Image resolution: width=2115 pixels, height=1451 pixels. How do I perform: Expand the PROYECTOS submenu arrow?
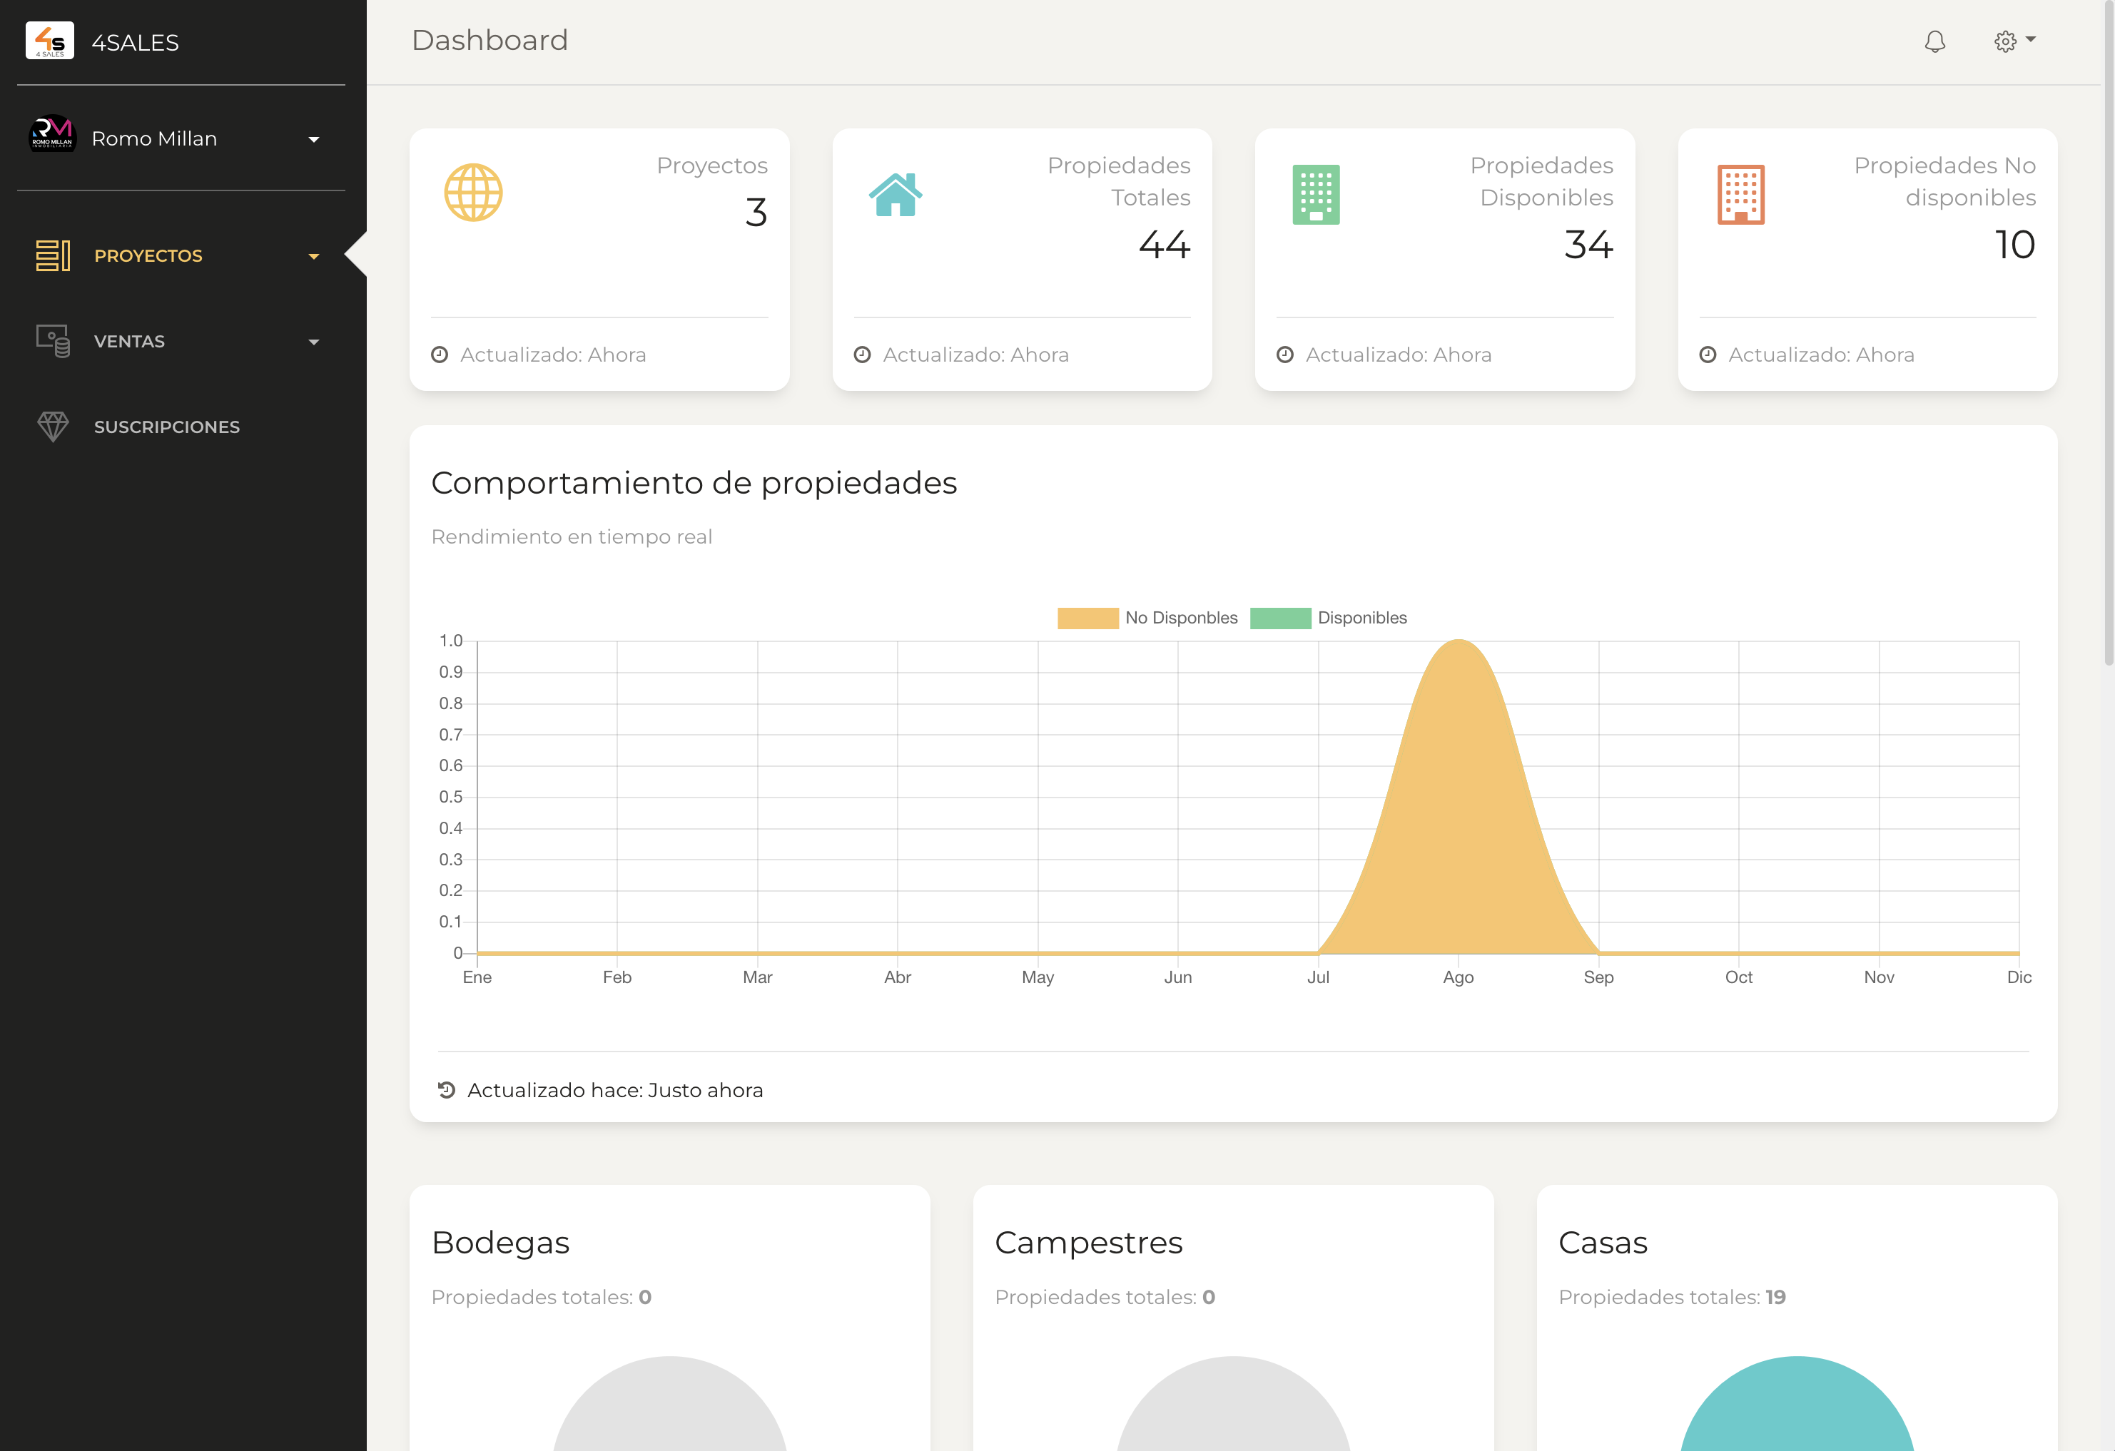[x=314, y=257]
